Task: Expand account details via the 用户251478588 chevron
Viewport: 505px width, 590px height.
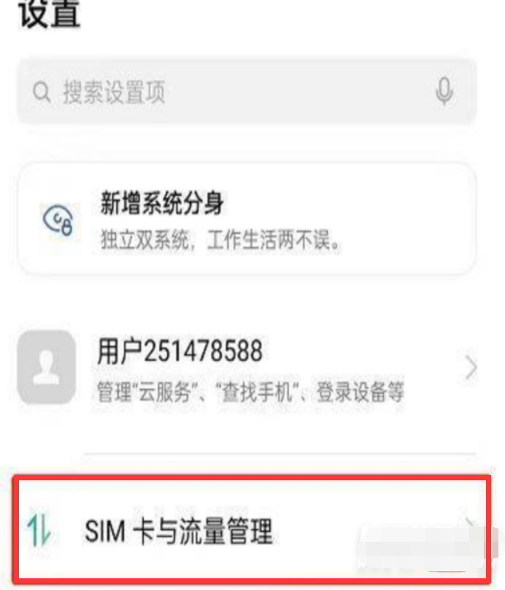Action: click(x=471, y=367)
